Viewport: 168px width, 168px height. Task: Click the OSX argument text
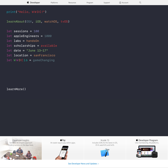[x=29, y=21]
